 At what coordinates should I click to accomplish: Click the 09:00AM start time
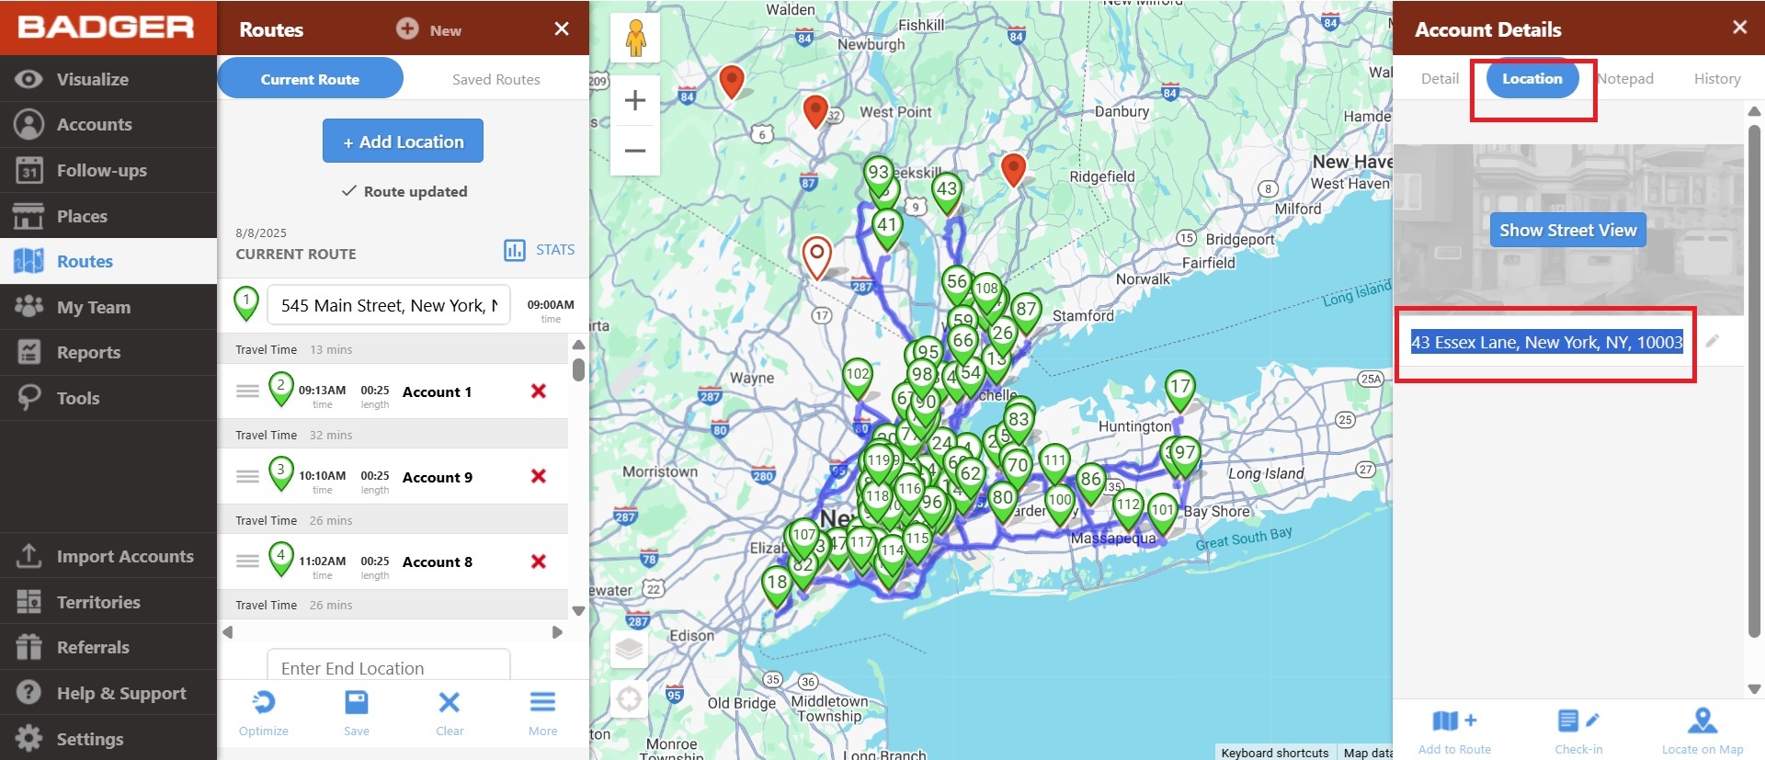pos(551,305)
